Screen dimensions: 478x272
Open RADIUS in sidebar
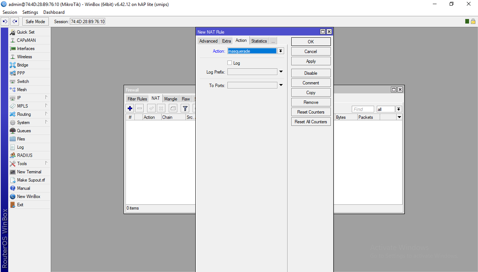(30, 155)
